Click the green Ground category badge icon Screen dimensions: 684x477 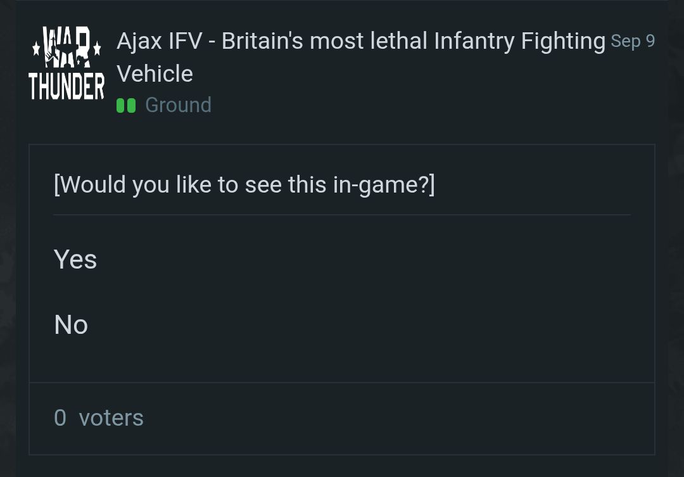tap(126, 105)
